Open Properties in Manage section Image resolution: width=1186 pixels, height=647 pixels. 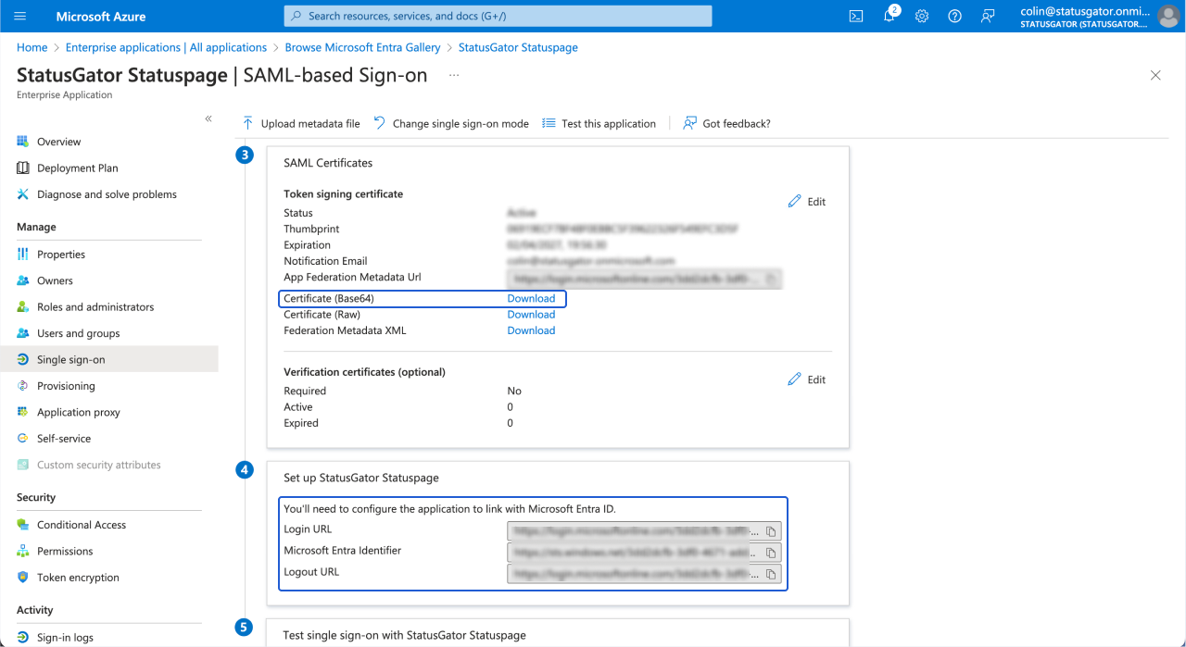point(61,255)
